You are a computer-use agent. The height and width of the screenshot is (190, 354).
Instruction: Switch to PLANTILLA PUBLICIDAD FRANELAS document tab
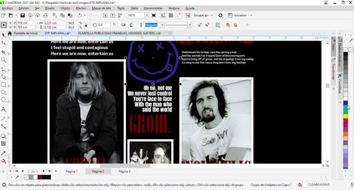point(119,33)
